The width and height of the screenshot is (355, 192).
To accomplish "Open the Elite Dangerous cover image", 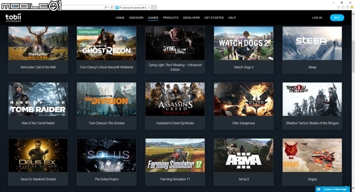I will 244,99.
